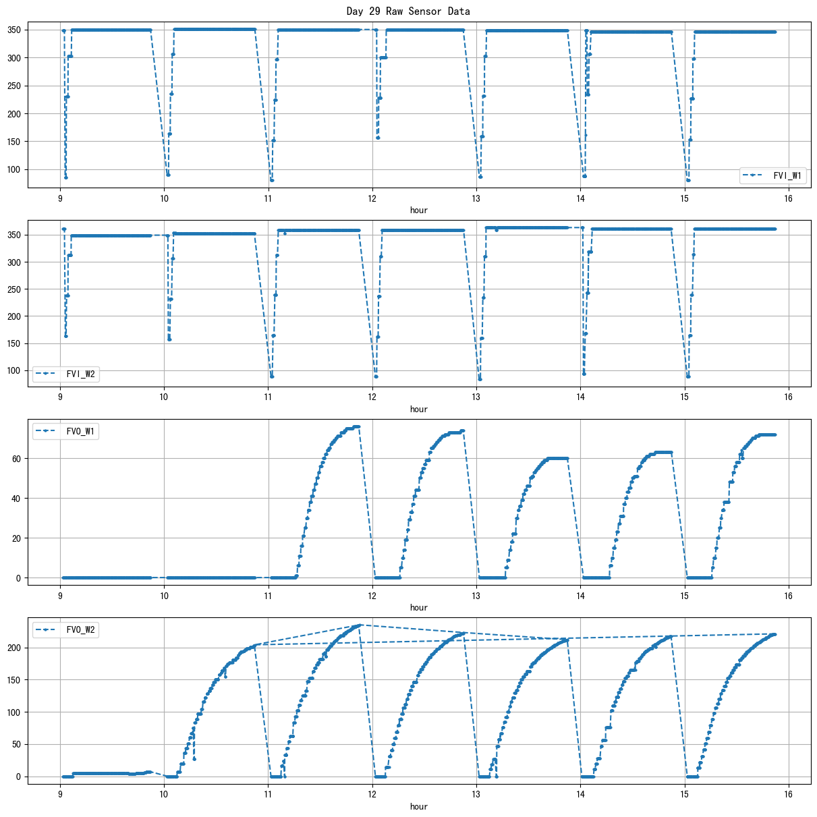Click the FVI_W2 legend entry
This screenshot has height=817, width=817.
click(80, 374)
